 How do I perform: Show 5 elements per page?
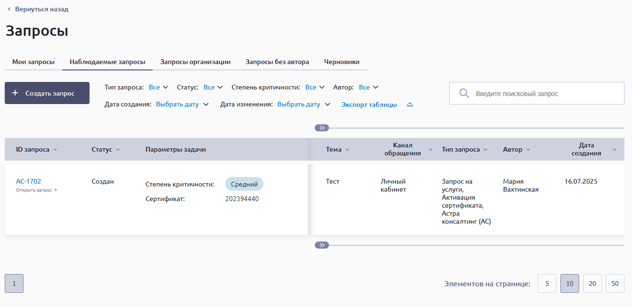(x=547, y=283)
